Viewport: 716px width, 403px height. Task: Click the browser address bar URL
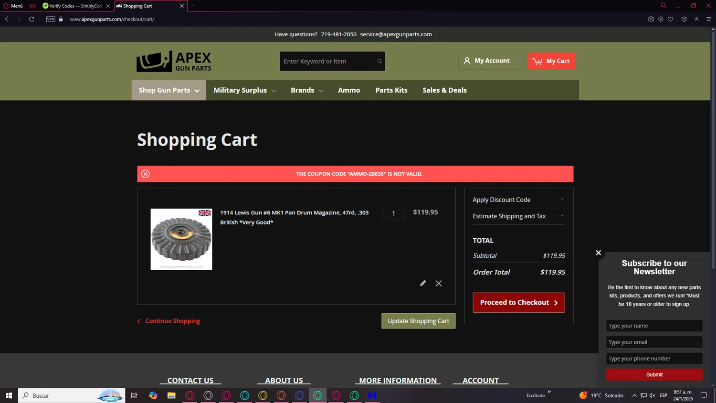[x=112, y=19]
